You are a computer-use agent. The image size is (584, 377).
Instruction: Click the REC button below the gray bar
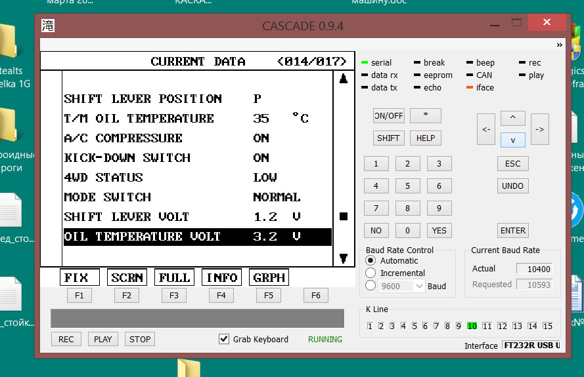click(x=66, y=339)
